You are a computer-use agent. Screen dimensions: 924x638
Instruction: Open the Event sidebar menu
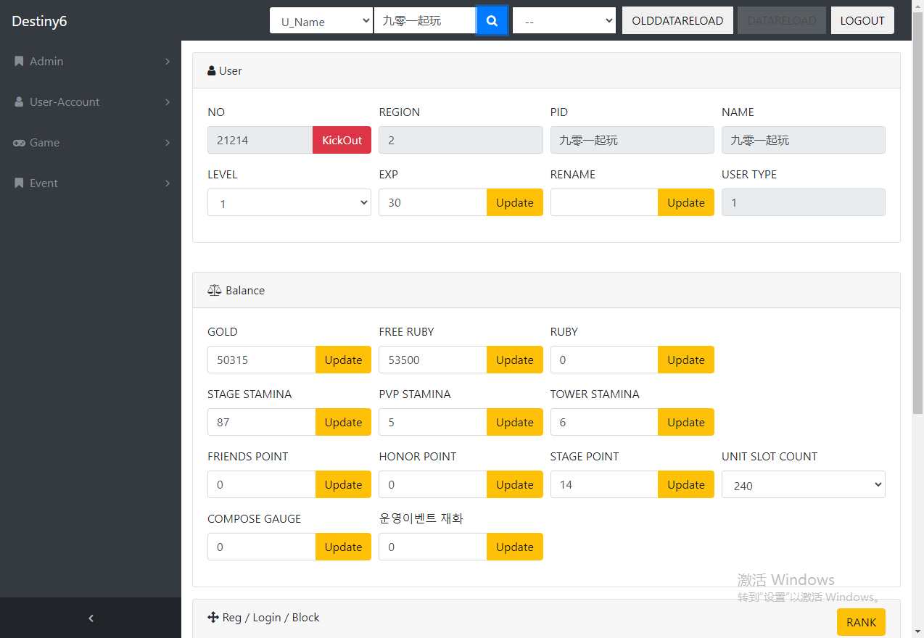pyautogui.click(x=44, y=183)
